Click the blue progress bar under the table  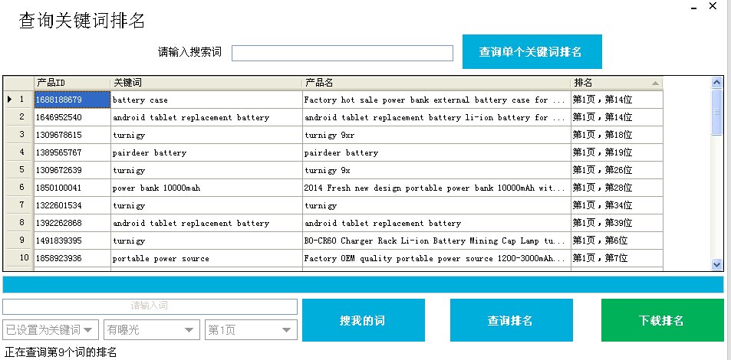coord(363,284)
